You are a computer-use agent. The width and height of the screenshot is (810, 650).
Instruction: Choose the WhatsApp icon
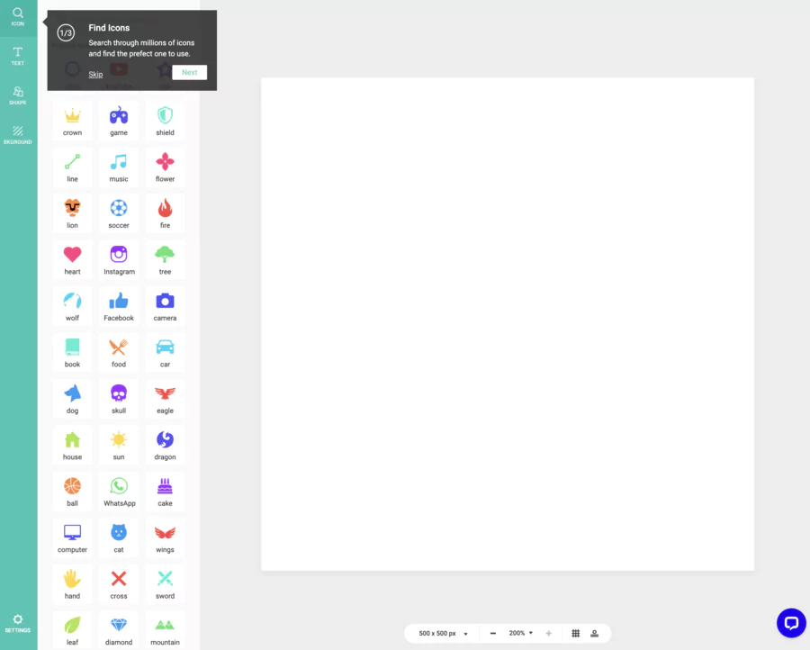[x=118, y=490]
